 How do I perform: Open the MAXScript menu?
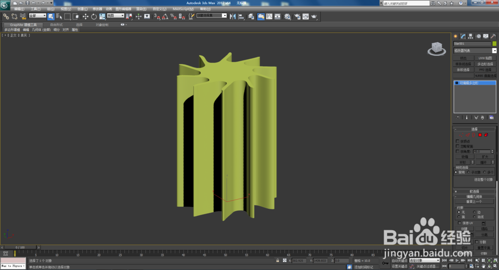pyautogui.click(x=183, y=9)
